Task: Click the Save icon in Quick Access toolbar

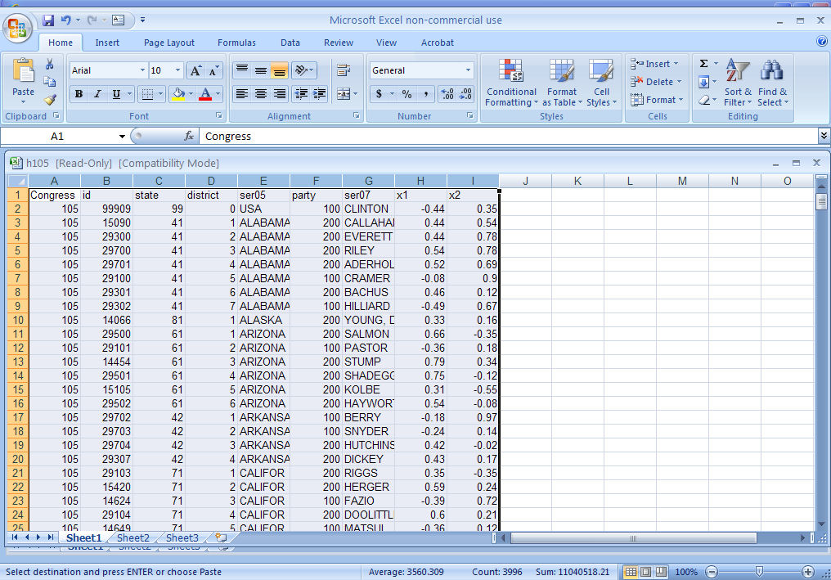Action: 48,20
